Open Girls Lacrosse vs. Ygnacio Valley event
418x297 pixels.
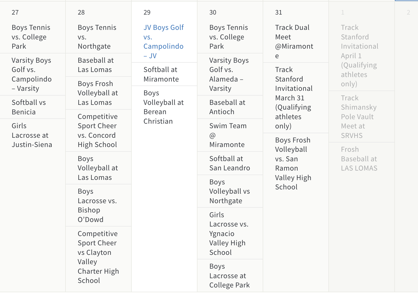229,234
